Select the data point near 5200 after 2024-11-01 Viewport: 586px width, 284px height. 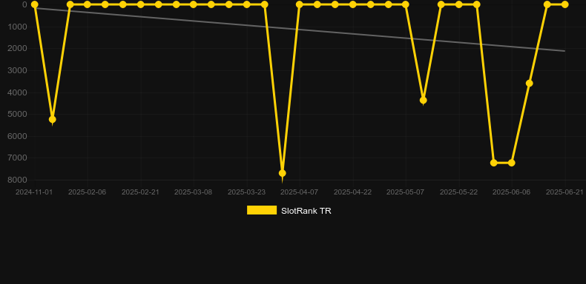click(x=53, y=119)
